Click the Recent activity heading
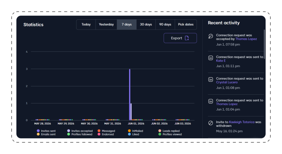The image size is (282, 154). pos(224,23)
